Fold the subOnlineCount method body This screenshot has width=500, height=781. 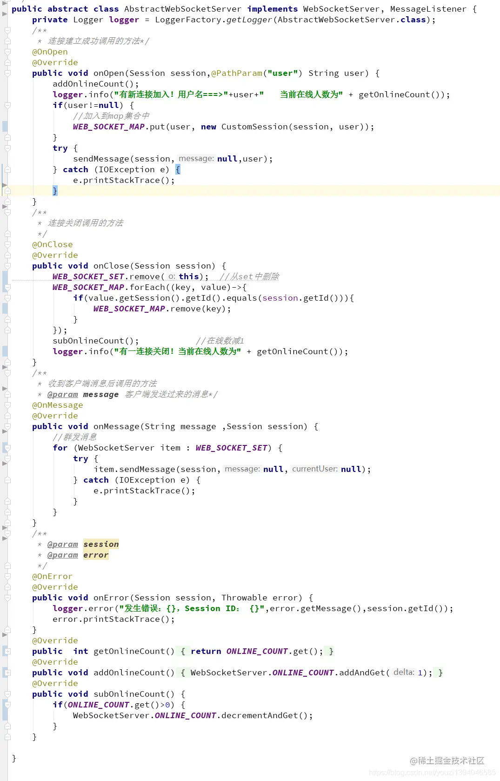(7, 694)
